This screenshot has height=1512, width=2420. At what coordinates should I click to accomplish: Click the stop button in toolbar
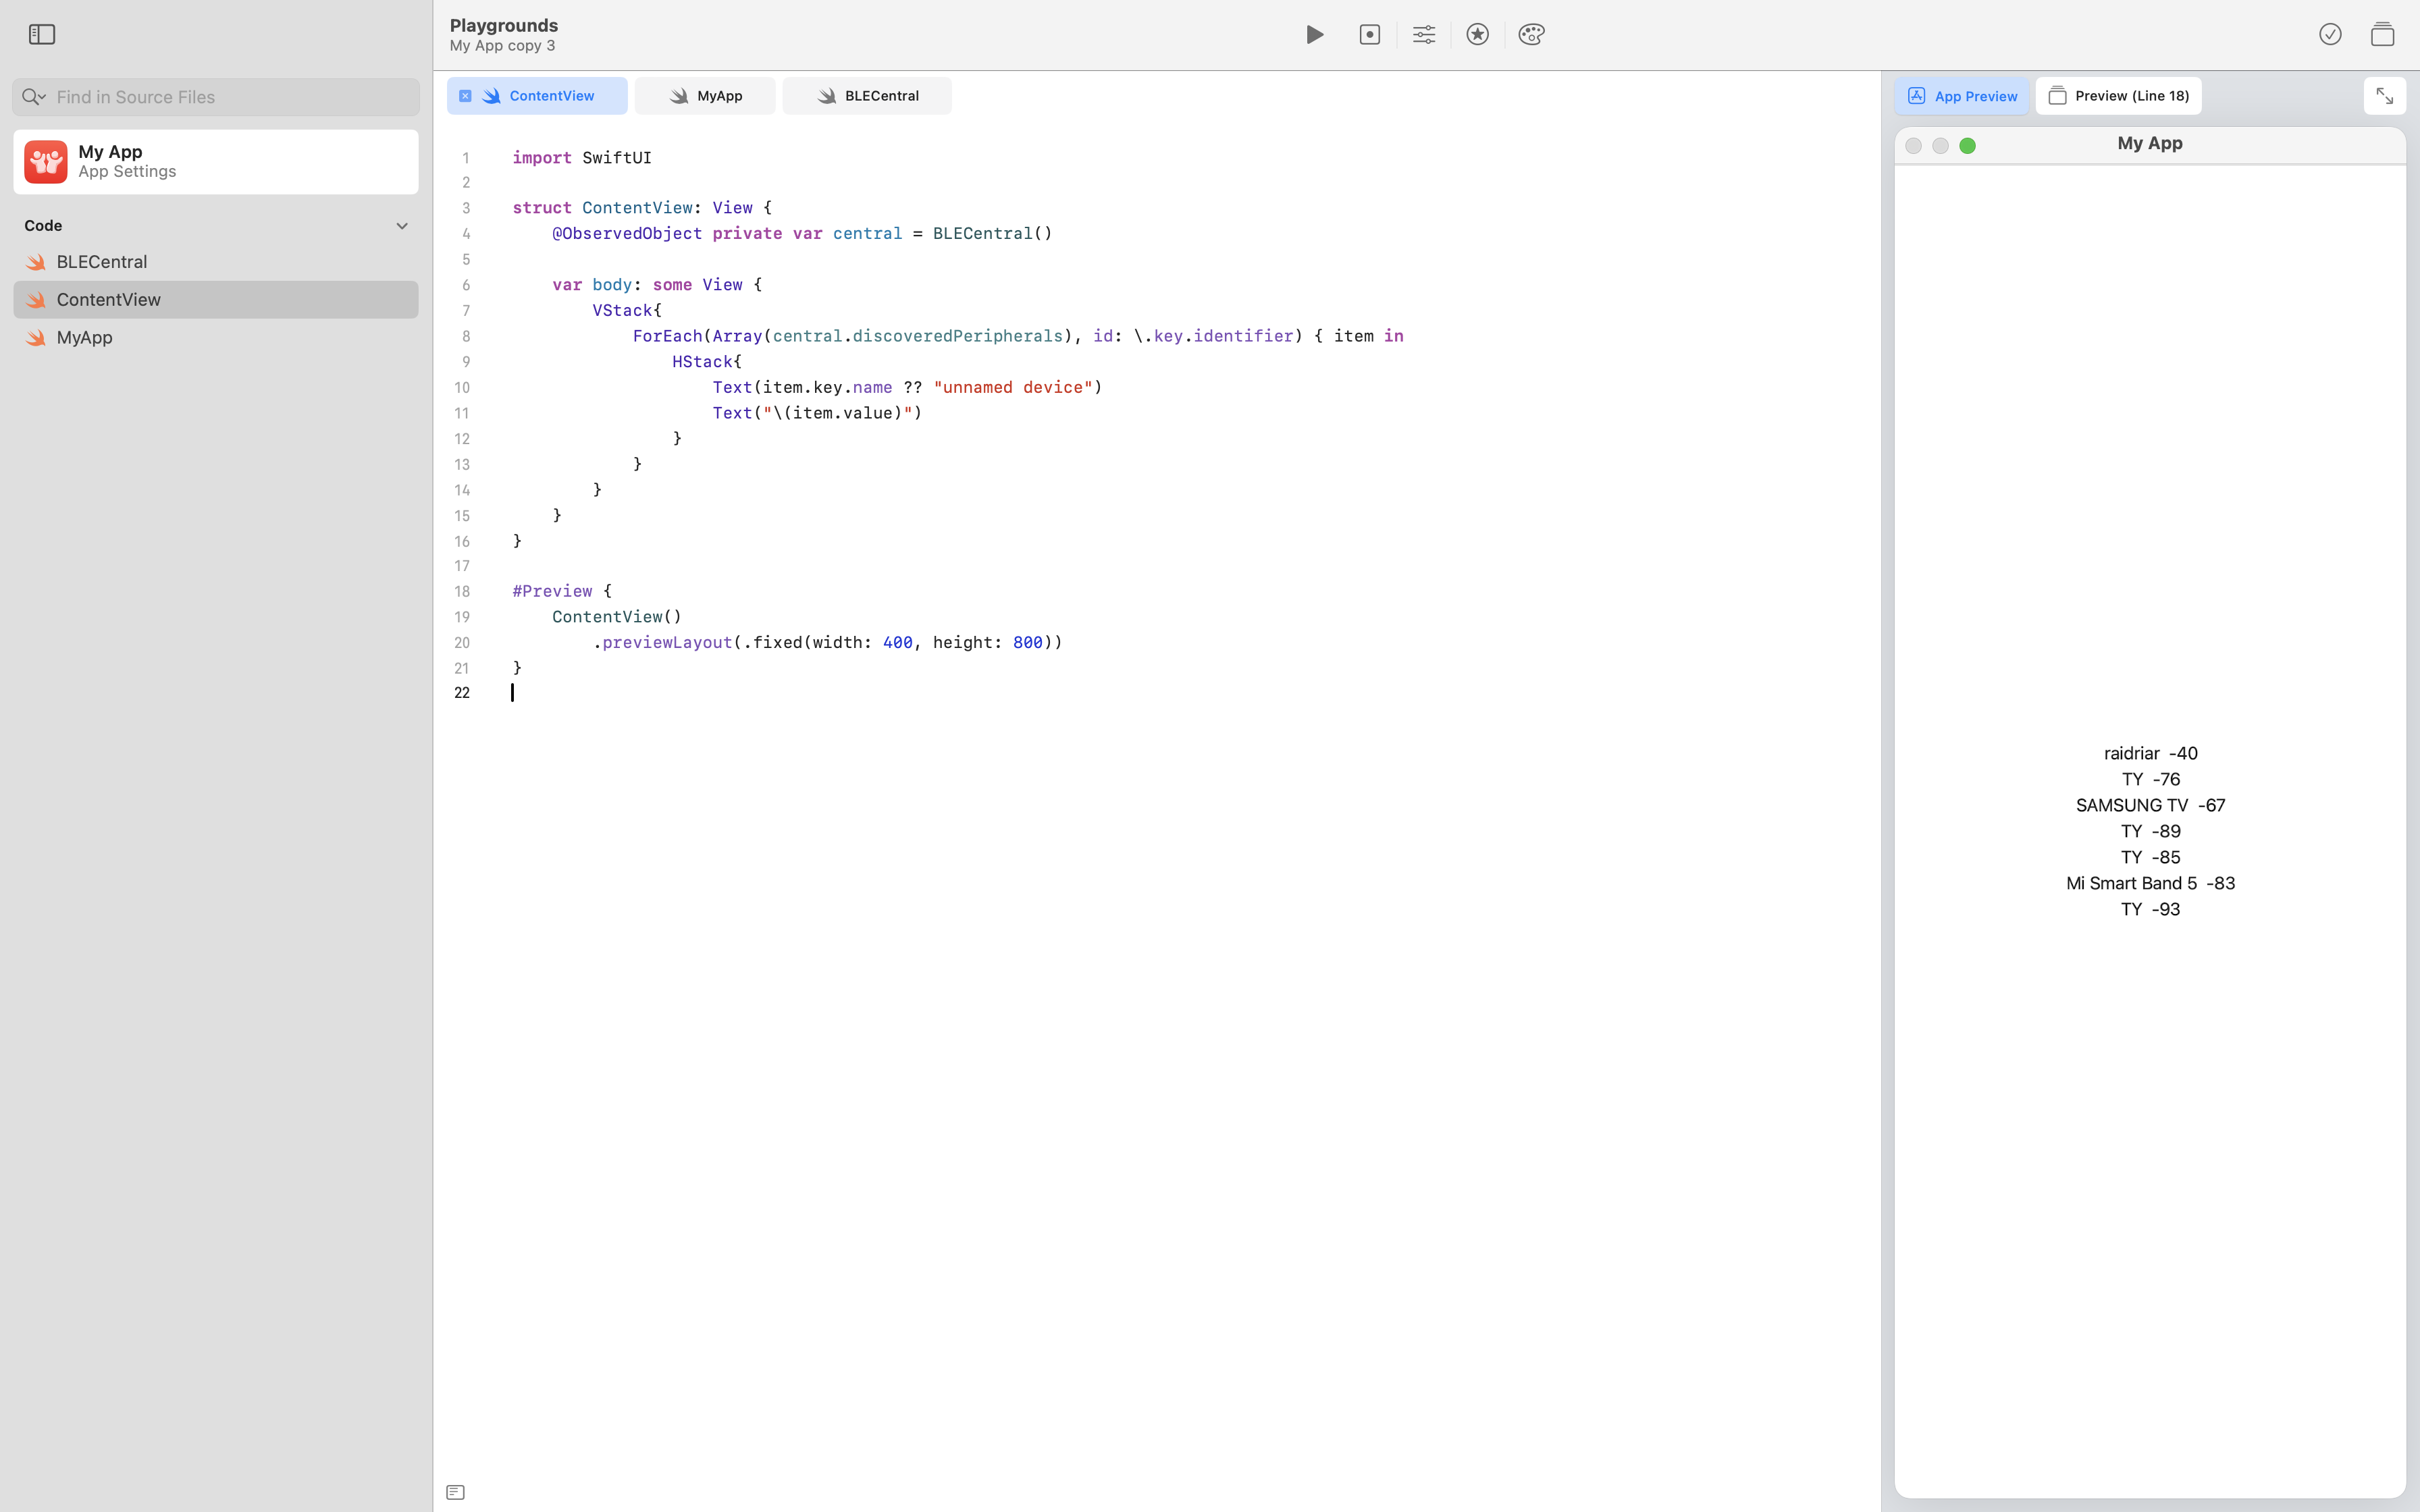(x=1370, y=35)
